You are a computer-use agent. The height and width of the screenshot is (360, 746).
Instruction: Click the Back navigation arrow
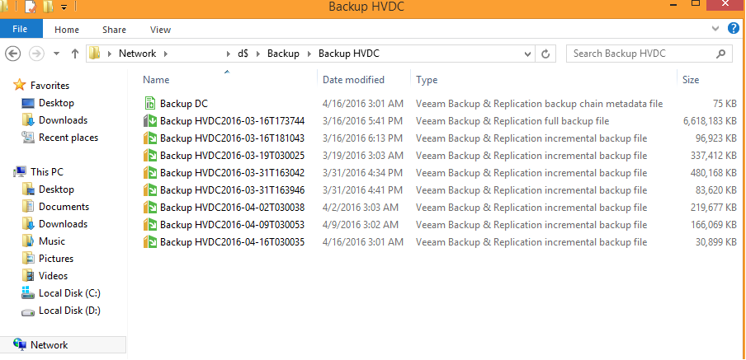click(x=13, y=54)
